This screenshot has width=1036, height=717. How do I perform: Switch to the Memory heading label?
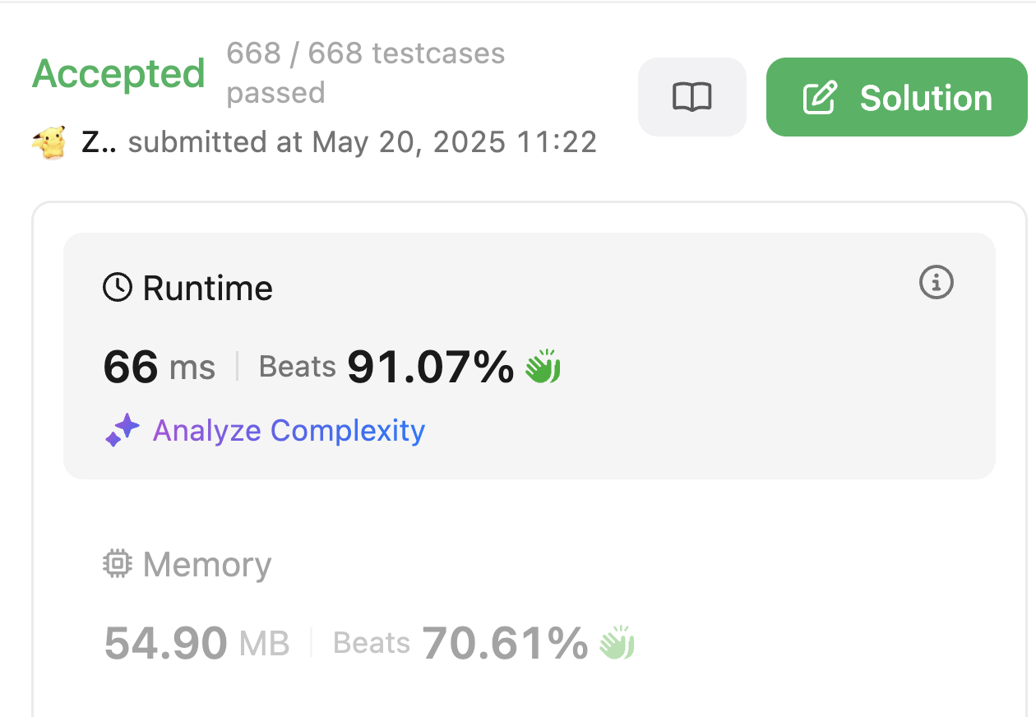[206, 565]
